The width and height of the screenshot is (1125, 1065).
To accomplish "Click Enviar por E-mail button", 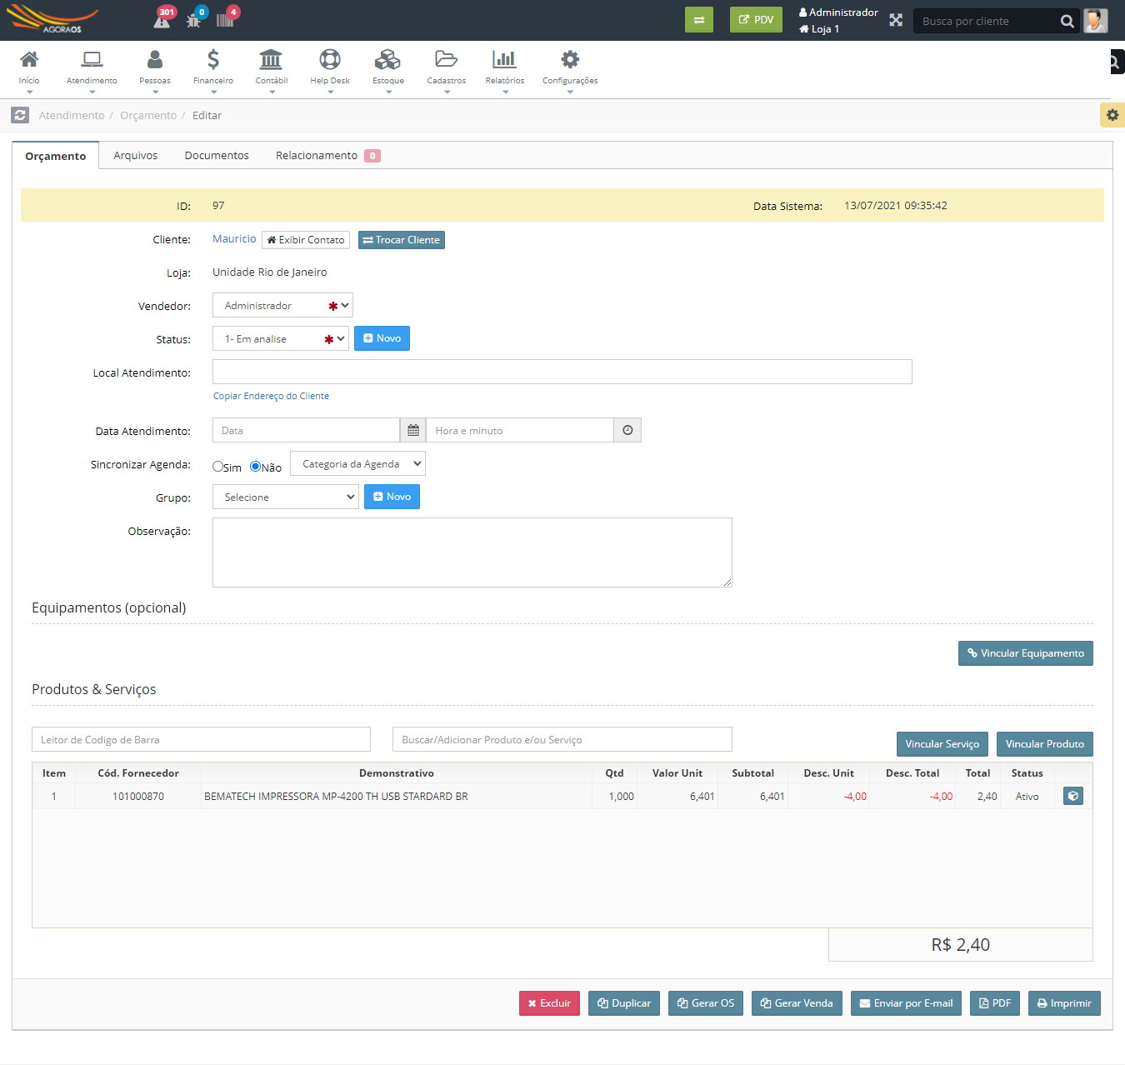I will [x=907, y=1003].
